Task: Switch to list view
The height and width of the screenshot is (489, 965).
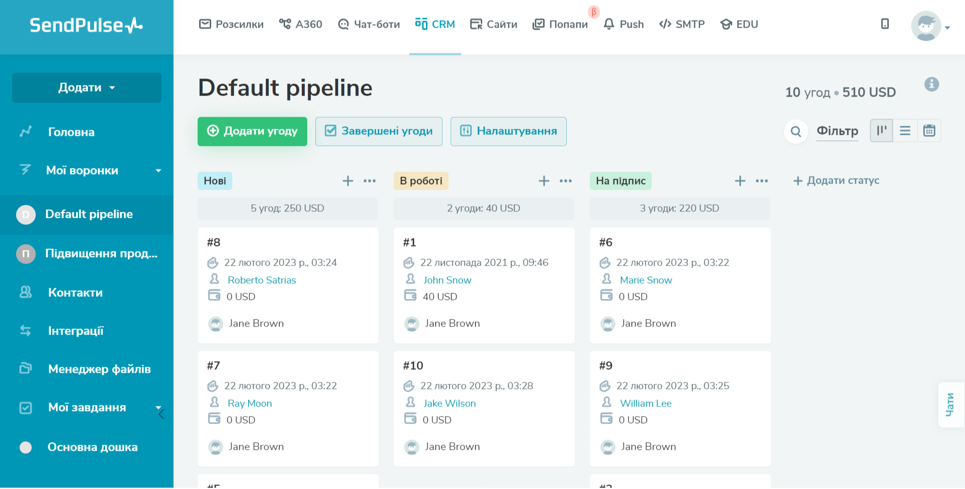Action: [905, 131]
